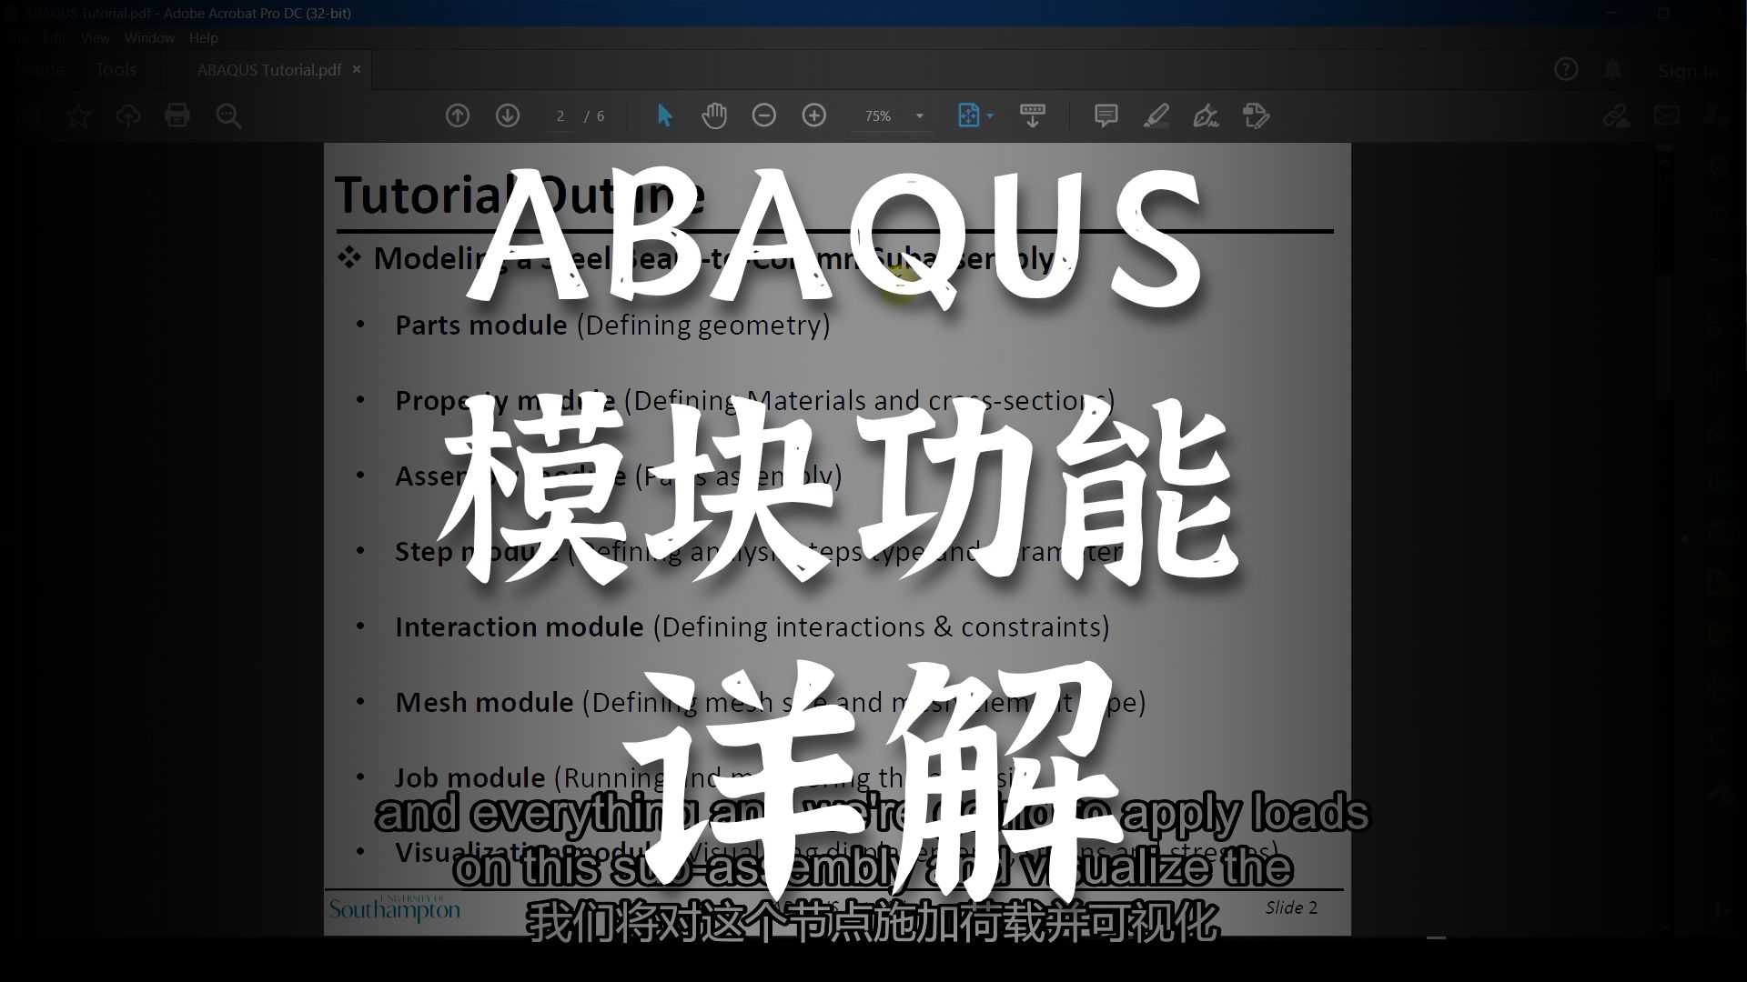Choose the Hand pan tool
This screenshot has width=1747, height=982.
714,115
